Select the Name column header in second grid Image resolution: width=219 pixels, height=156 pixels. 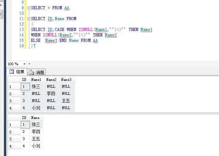[x=36, y=118]
